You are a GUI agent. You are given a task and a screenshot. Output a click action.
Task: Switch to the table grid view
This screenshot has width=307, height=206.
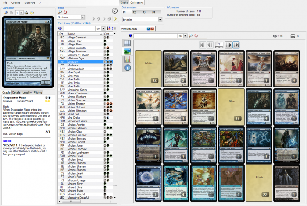(x=127, y=43)
